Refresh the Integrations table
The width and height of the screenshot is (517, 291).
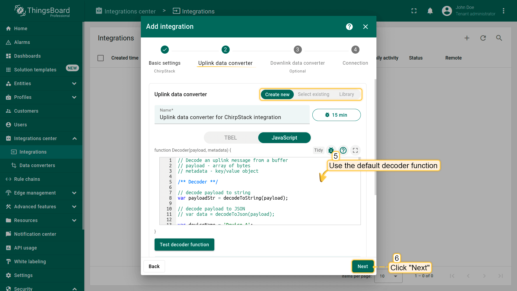coord(483,38)
